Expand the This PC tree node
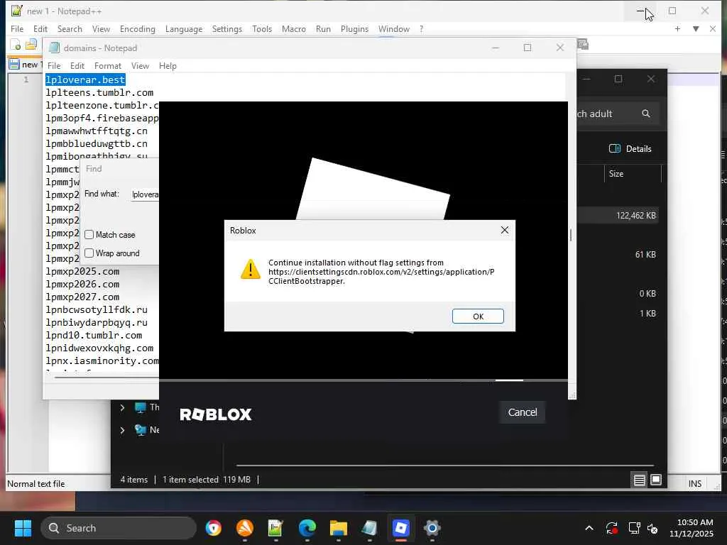The width and height of the screenshot is (727, 545). pyautogui.click(x=122, y=407)
